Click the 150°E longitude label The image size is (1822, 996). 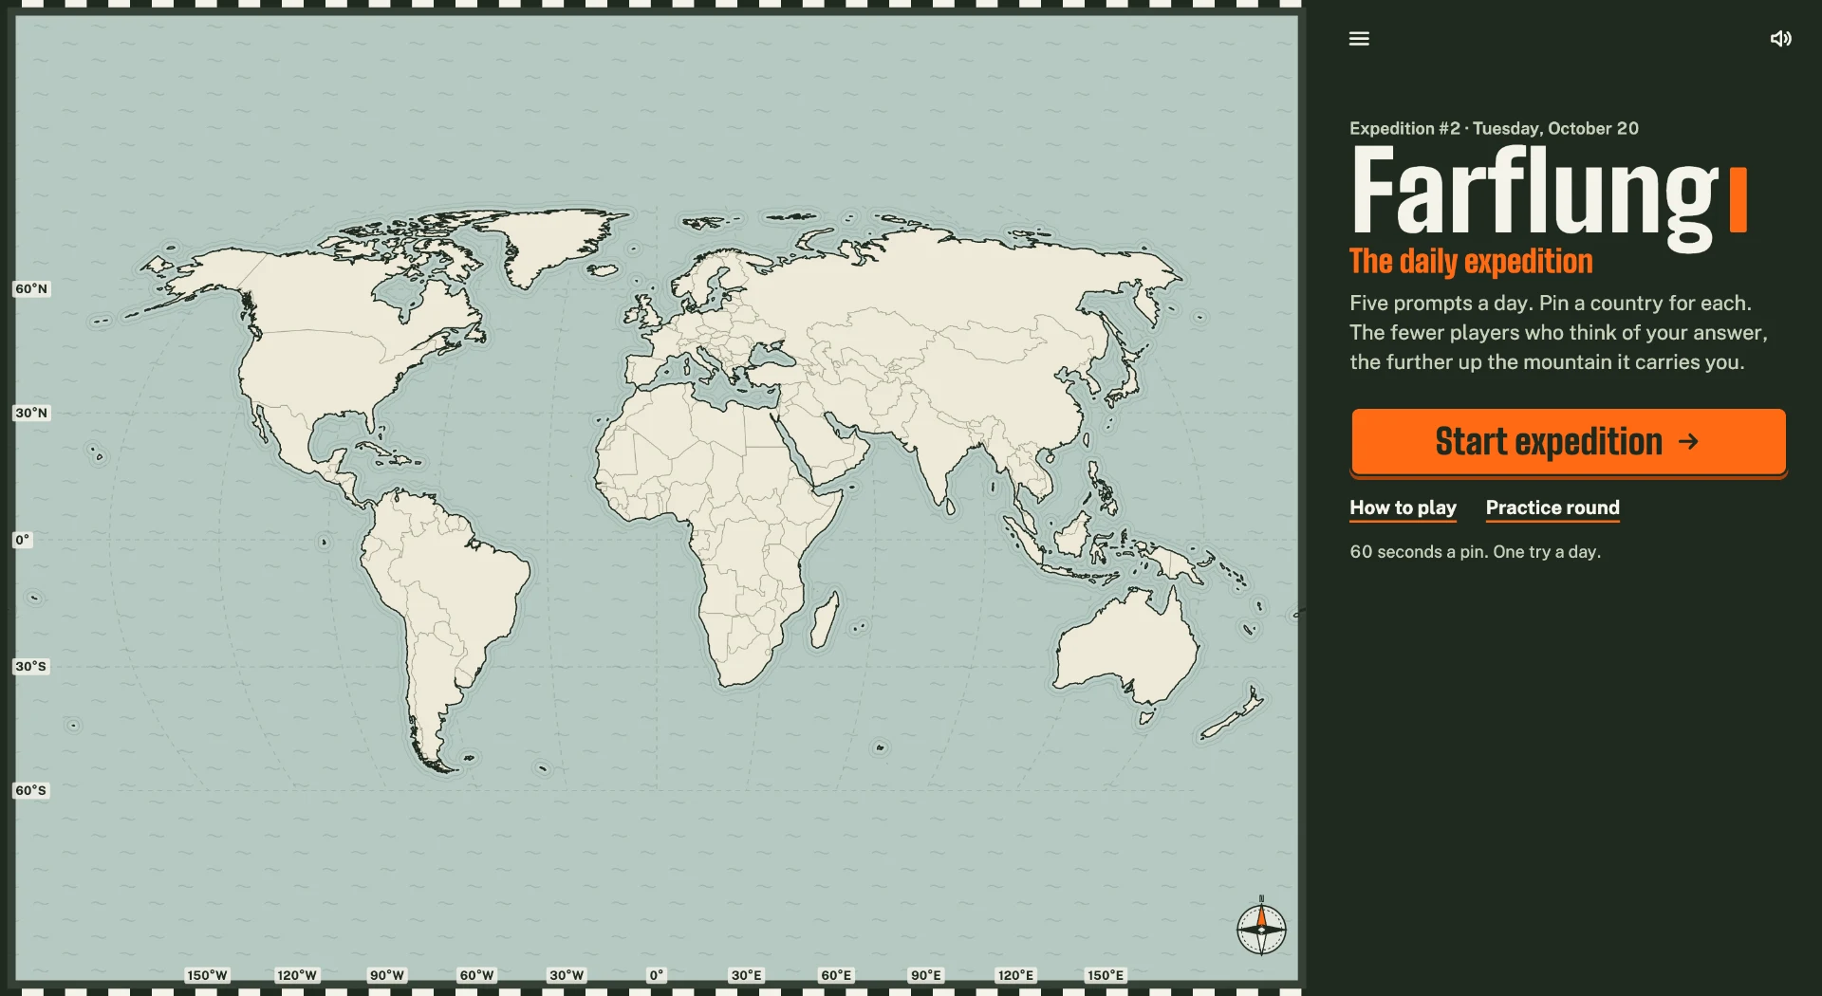coord(1106,975)
